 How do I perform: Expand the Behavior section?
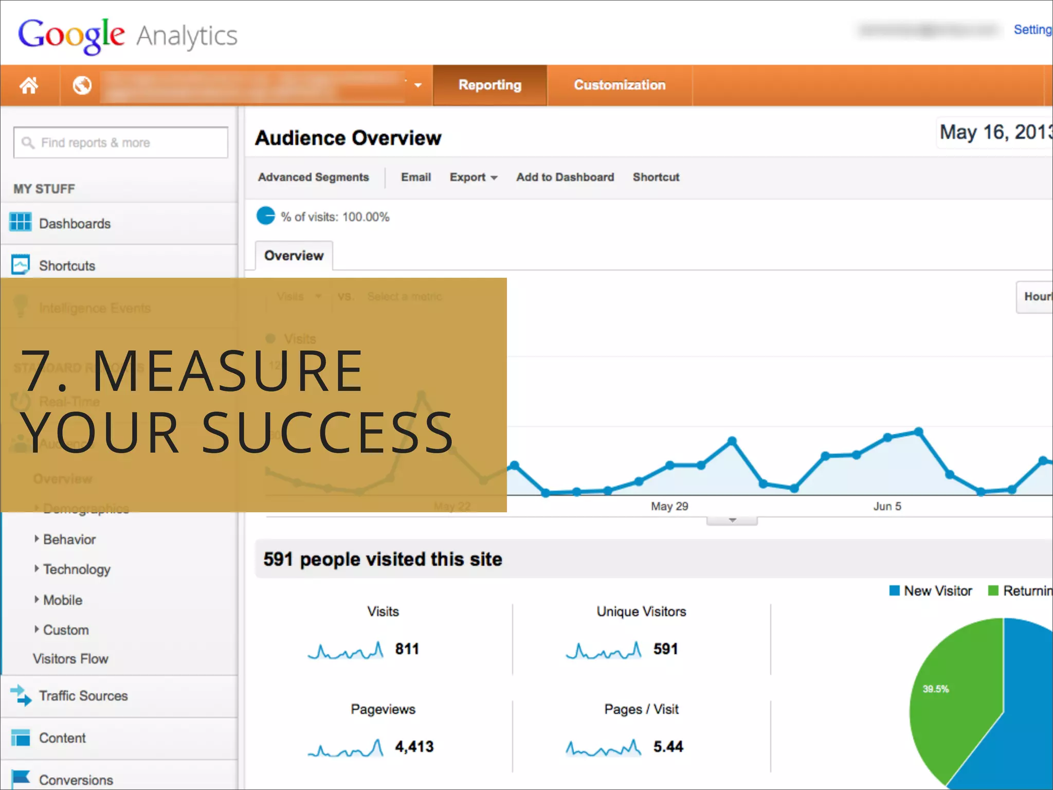pos(69,539)
